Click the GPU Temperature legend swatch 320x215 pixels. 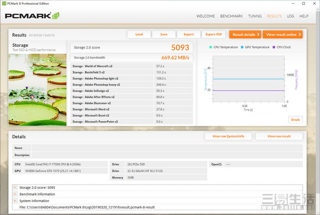[x=242, y=47]
